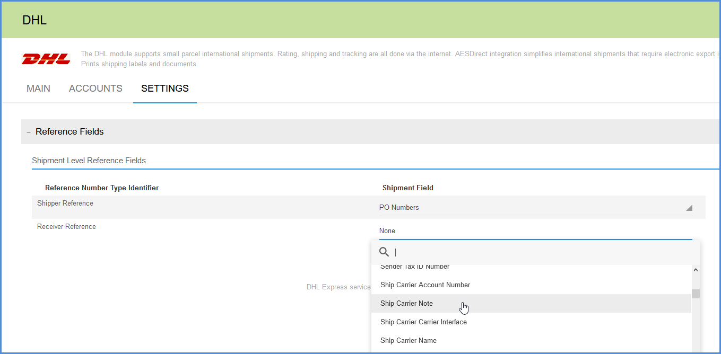Open the Receiver Reference dropdown showing None
This screenshot has height=354, width=721.
point(531,230)
